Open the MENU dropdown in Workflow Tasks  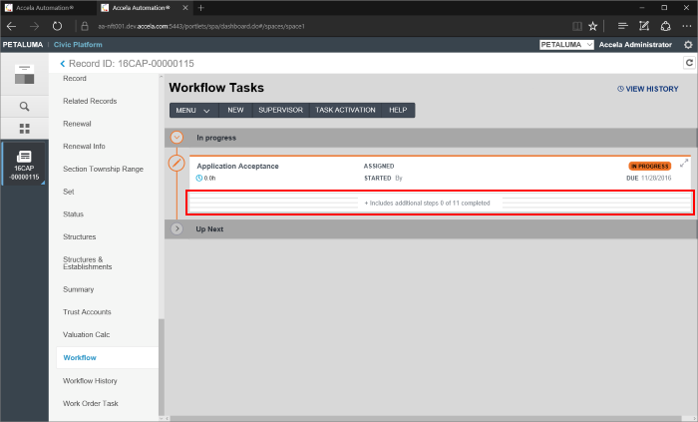[192, 110]
